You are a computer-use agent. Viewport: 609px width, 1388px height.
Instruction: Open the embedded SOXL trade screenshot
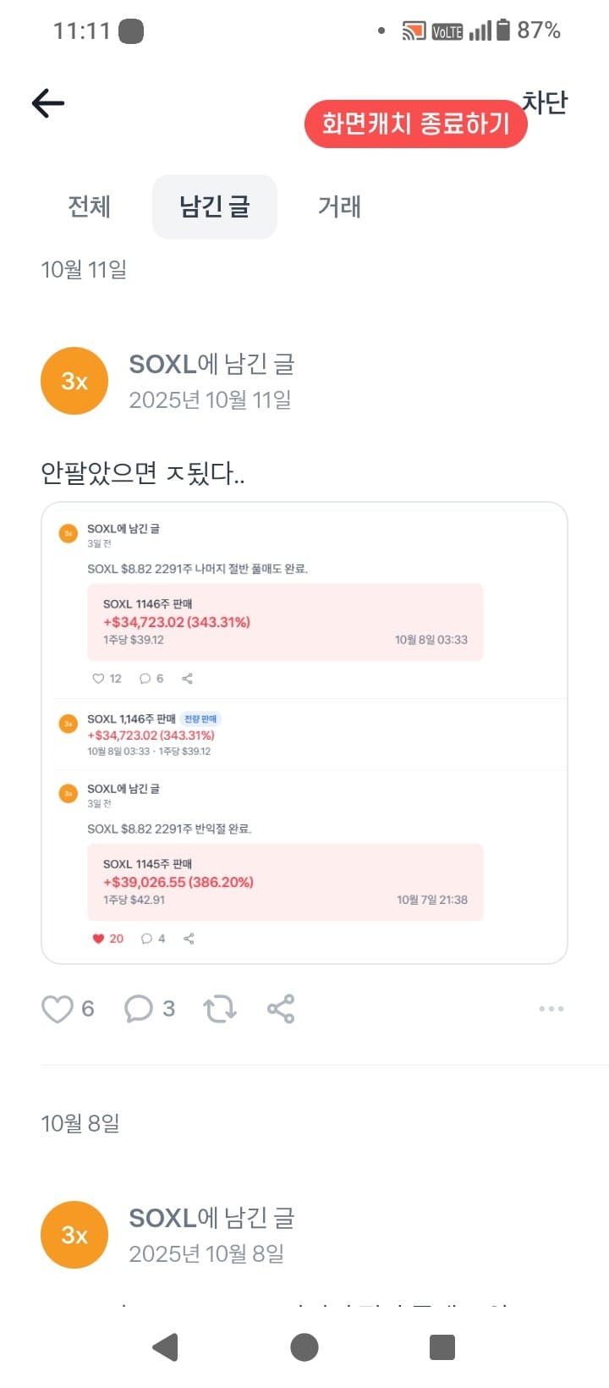click(304, 733)
